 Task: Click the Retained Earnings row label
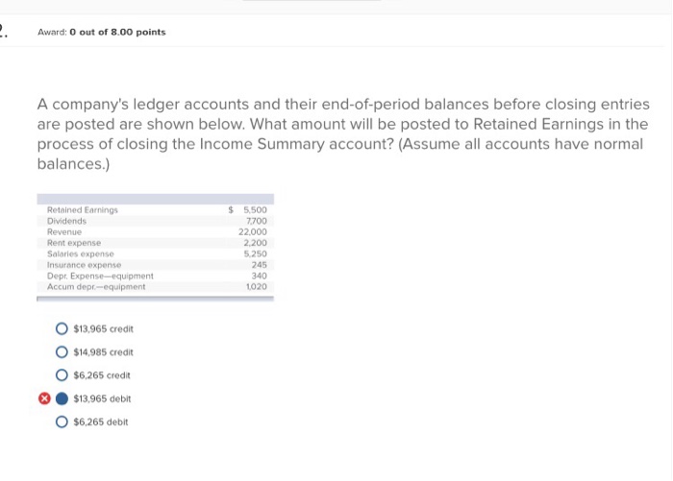(83, 210)
